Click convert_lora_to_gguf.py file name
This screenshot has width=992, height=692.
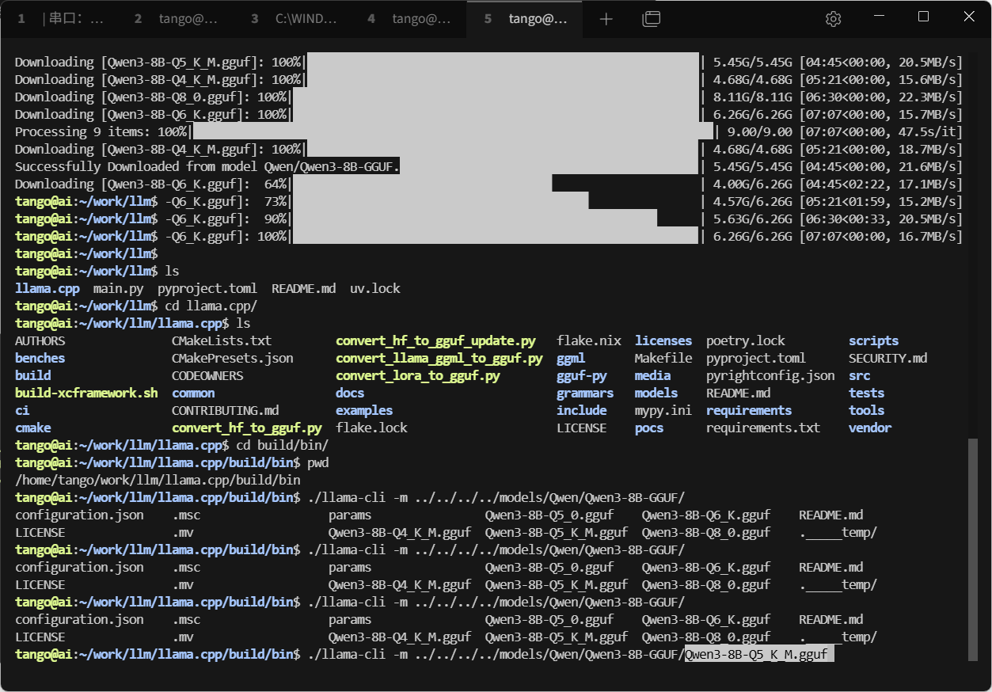coord(418,375)
